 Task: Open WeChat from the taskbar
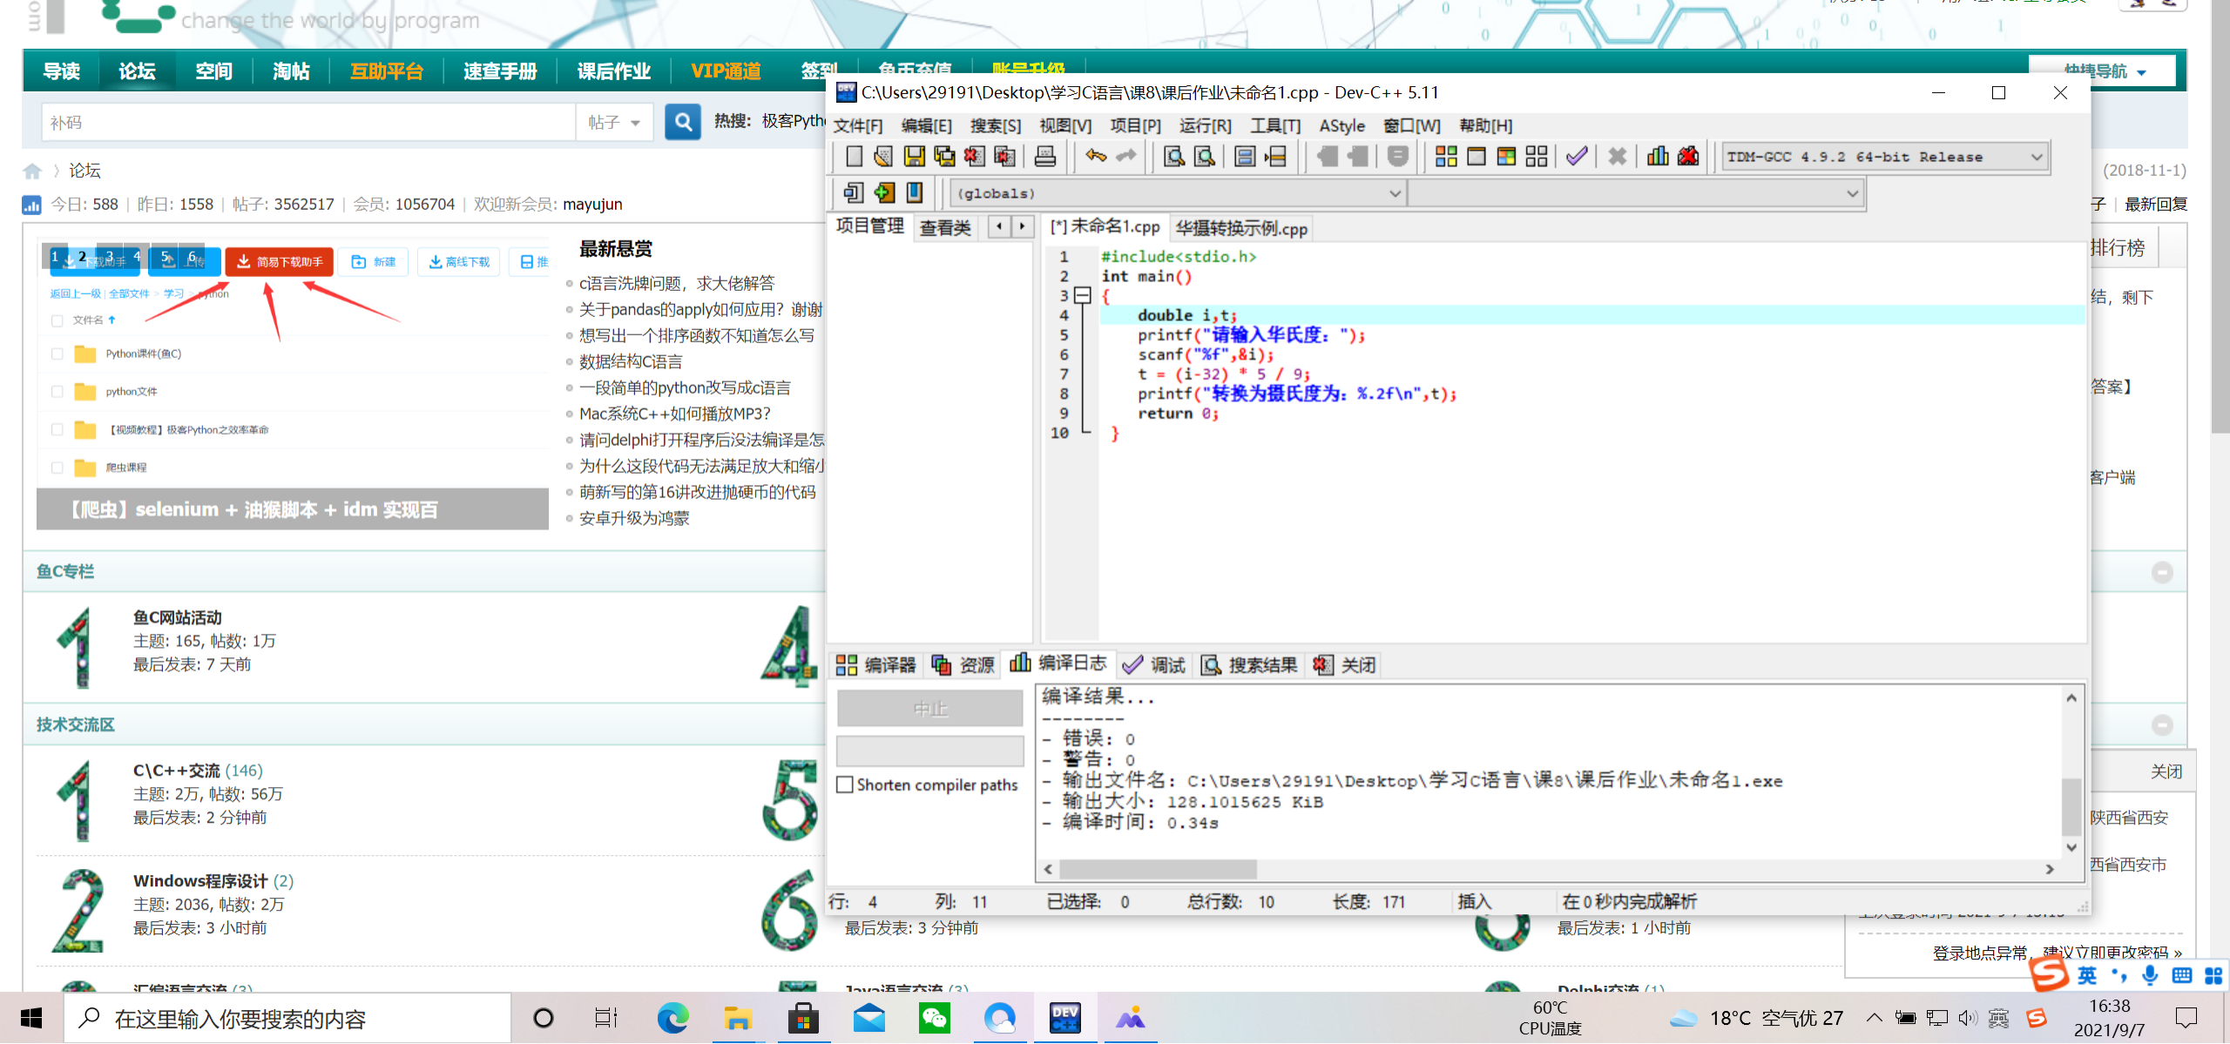click(x=935, y=1018)
